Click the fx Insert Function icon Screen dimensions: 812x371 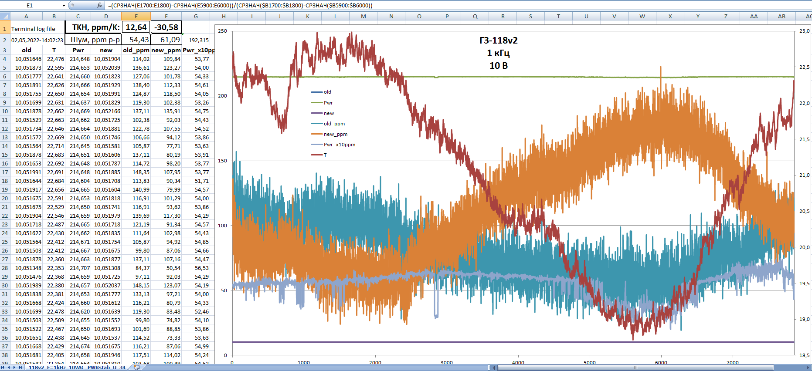coord(99,5)
